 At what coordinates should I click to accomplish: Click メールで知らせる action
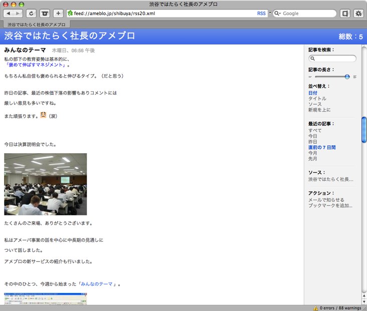coord(326,200)
